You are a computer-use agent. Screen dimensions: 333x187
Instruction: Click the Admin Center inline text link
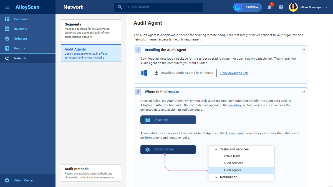(x=235, y=133)
